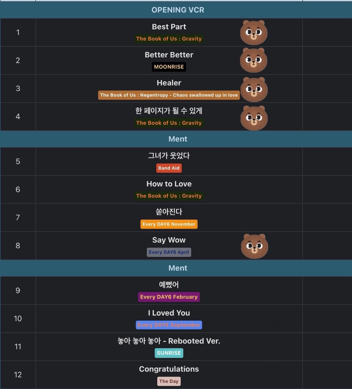Open the Negentropy album tag under Healer
The image size is (352, 389).
pyautogui.click(x=169, y=95)
